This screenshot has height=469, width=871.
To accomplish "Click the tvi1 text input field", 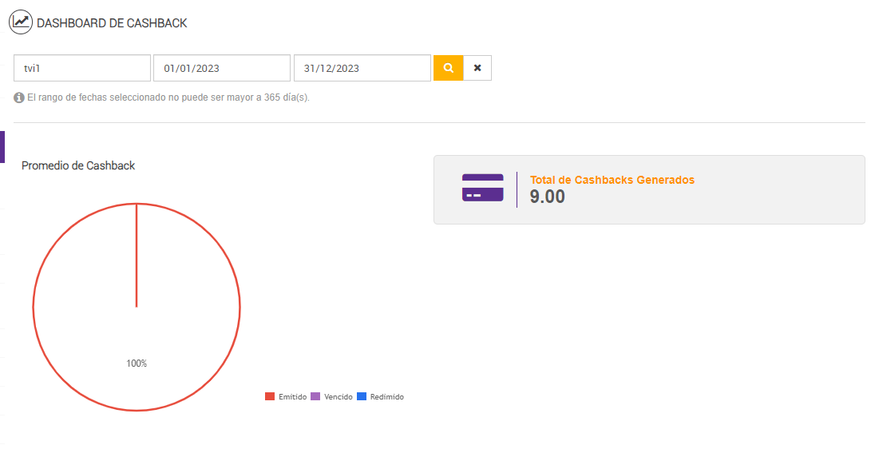I will 82,68.
